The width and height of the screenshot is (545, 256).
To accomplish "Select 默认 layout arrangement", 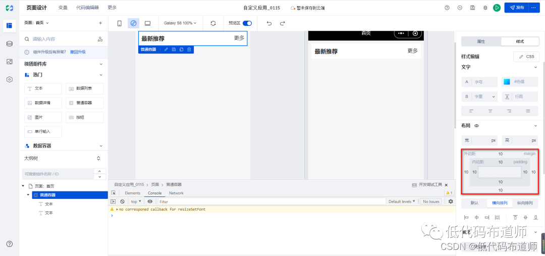I will [474, 203].
